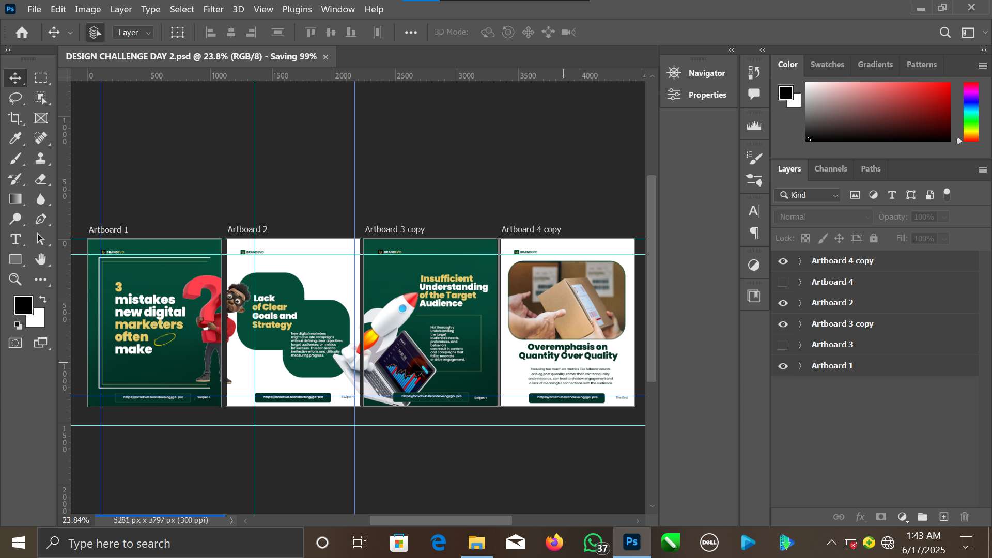Toggle Quick Mask mode icon
The width and height of the screenshot is (992, 558).
(15, 343)
